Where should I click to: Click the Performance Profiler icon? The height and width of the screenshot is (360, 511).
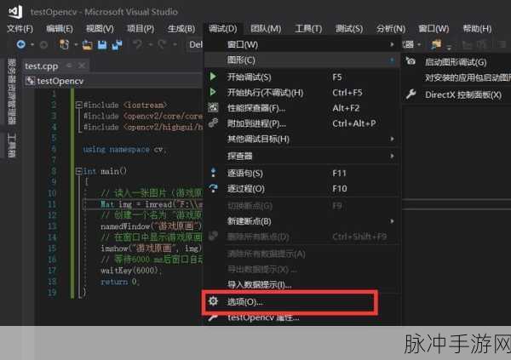[x=213, y=107]
